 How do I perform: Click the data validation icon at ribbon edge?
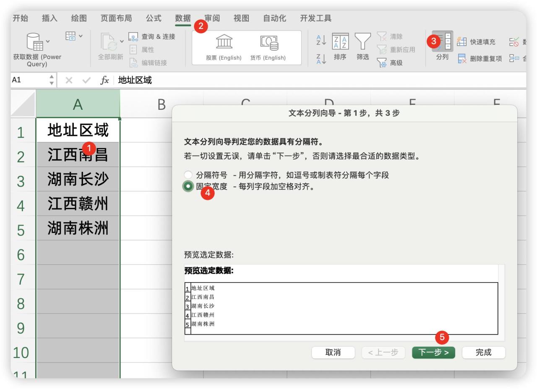click(x=514, y=42)
